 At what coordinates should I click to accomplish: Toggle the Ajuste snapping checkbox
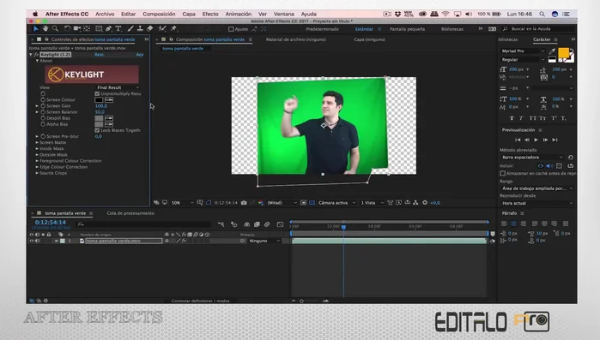click(x=231, y=29)
